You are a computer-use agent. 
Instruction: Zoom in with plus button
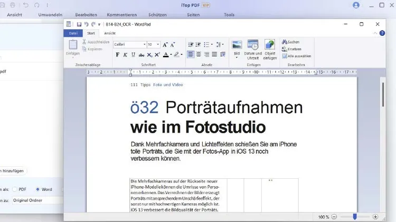coord(375,217)
